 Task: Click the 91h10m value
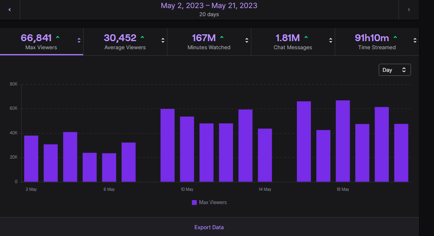[x=372, y=38]
